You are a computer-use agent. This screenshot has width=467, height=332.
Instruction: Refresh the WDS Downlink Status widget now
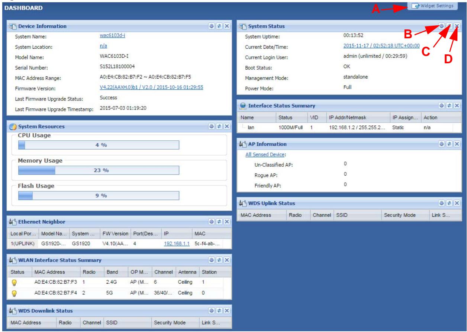click(219, 310)
